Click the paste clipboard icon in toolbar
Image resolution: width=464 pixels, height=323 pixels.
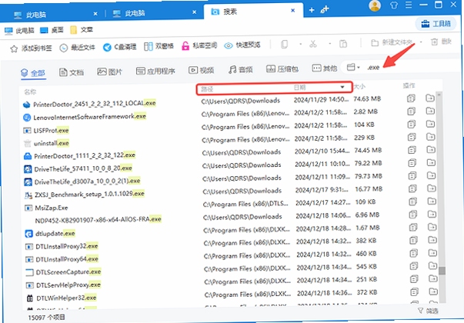pos(343,44)
